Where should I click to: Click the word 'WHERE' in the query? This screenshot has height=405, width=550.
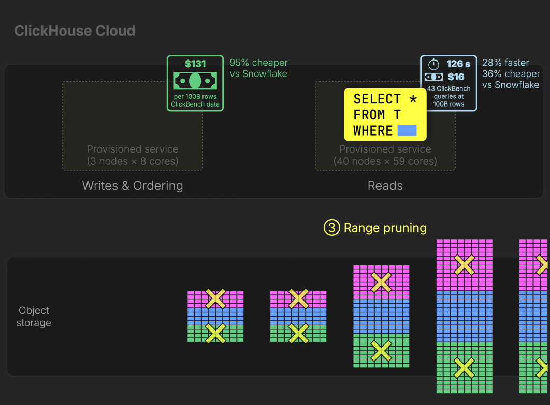pyautogui.click(x=373, y=131)
